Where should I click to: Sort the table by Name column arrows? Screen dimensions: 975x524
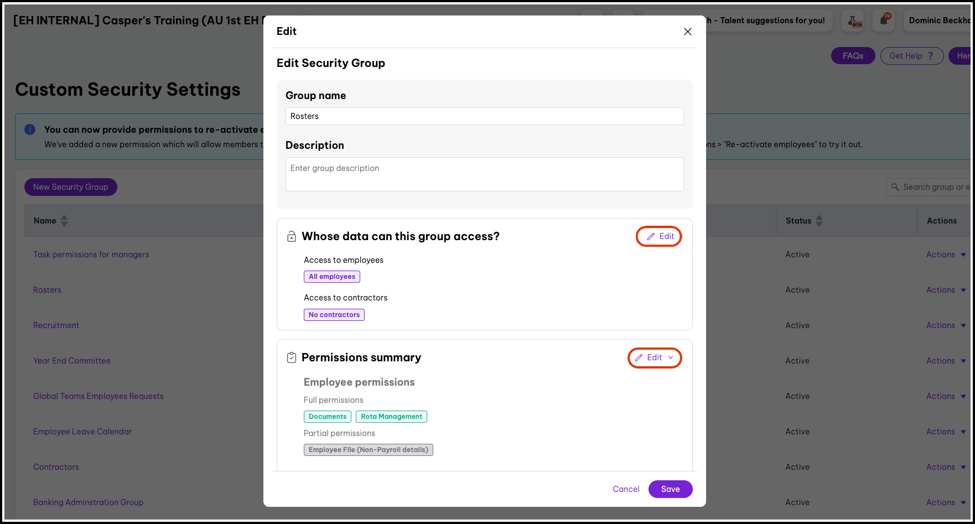pyautogui.click(x=64, y=221)
